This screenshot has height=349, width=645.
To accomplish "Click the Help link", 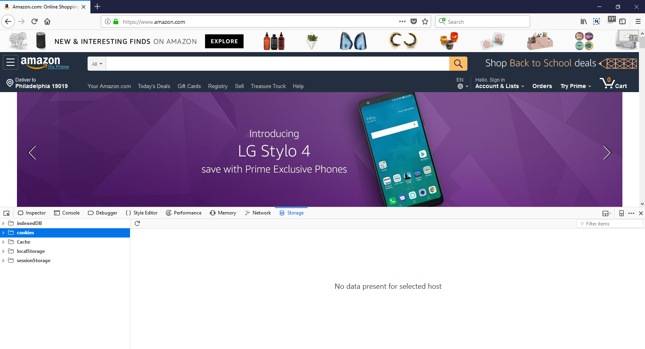I will tap(298, 86).
